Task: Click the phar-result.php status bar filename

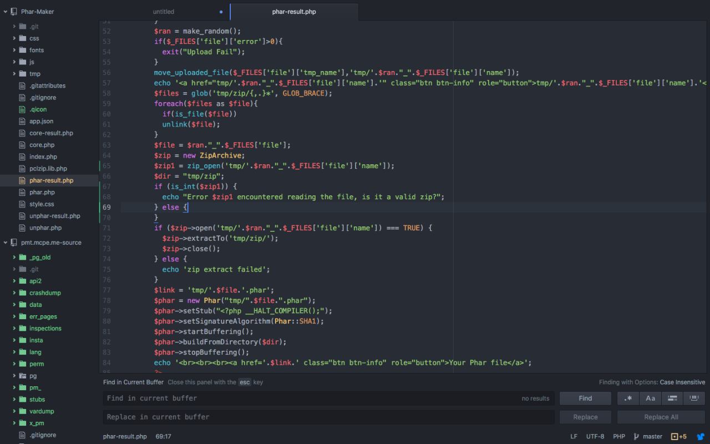Action: pyautogui.click(x=125, y=437)
